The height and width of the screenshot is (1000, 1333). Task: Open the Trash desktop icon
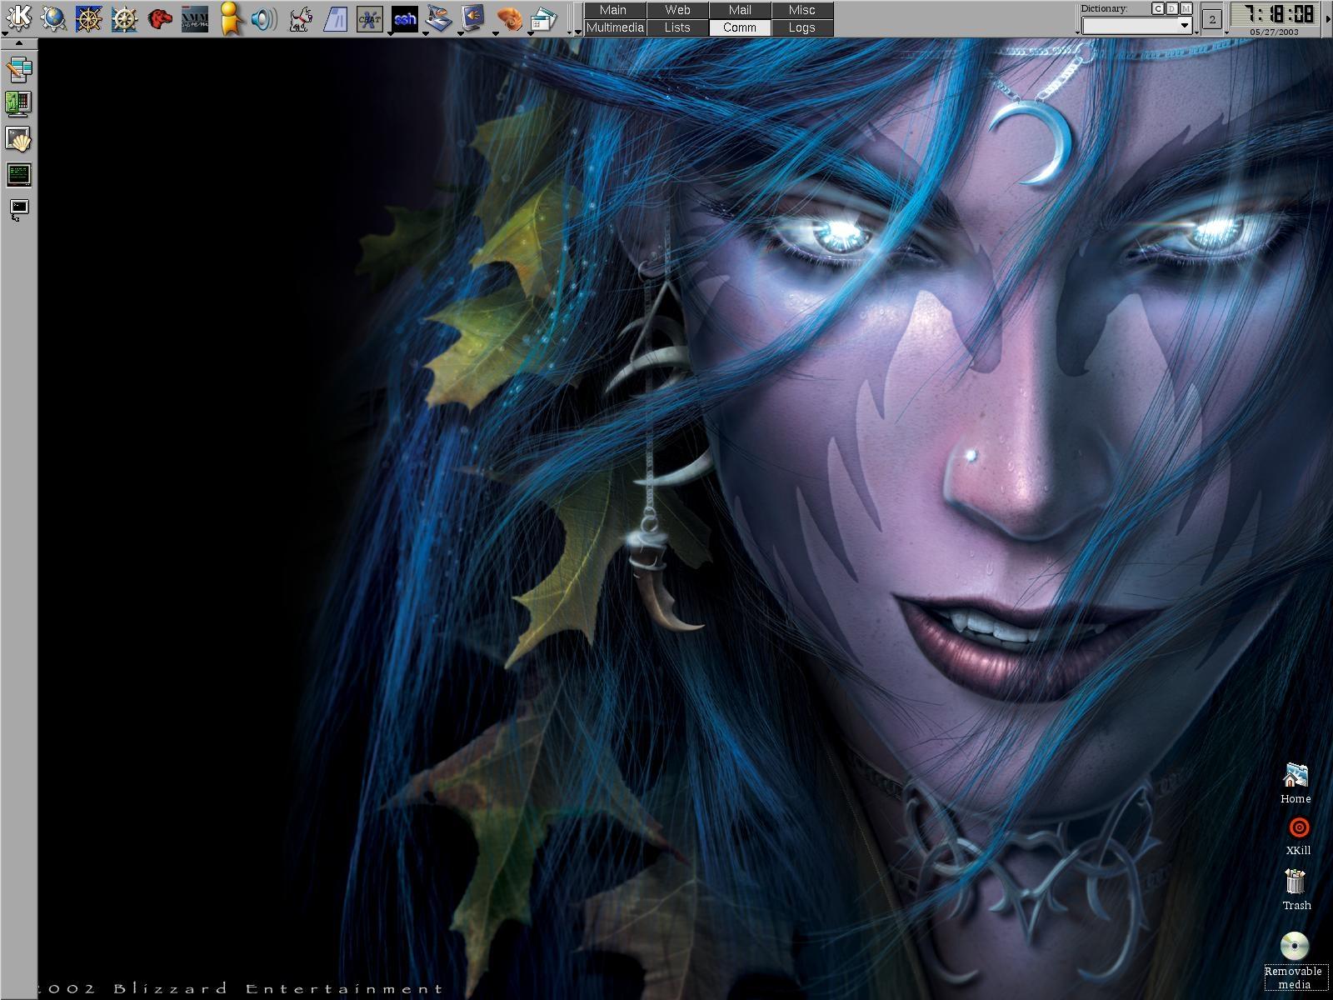[1296, 888]
